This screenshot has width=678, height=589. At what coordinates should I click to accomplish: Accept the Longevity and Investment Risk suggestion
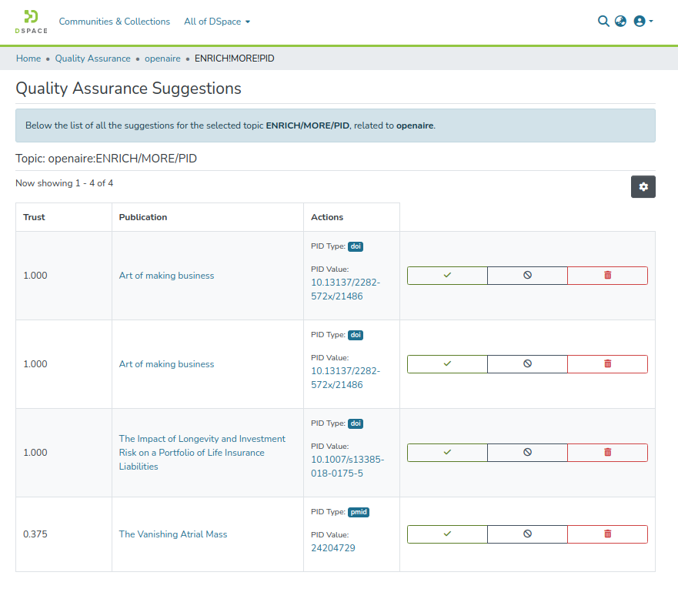[x=447, y=453]
